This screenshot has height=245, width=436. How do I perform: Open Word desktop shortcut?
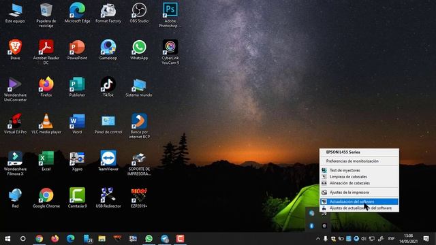pyautogui.click(x=77, y=124)
